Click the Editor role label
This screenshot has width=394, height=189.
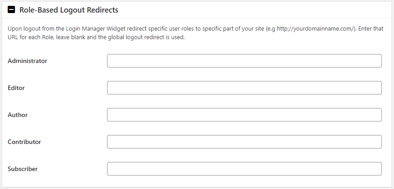[16, 88]
